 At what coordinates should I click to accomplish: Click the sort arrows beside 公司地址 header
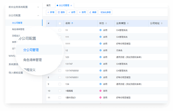162,23
